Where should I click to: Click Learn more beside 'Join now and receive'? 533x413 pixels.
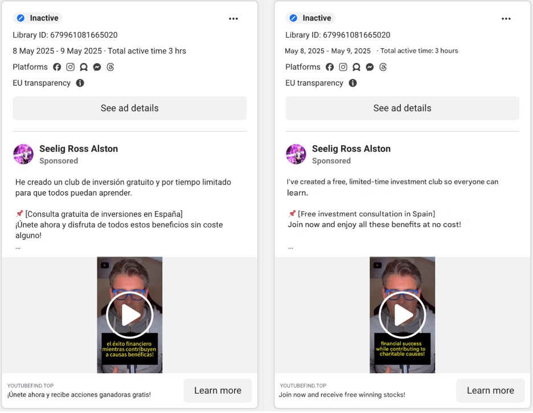click(490, 390)
